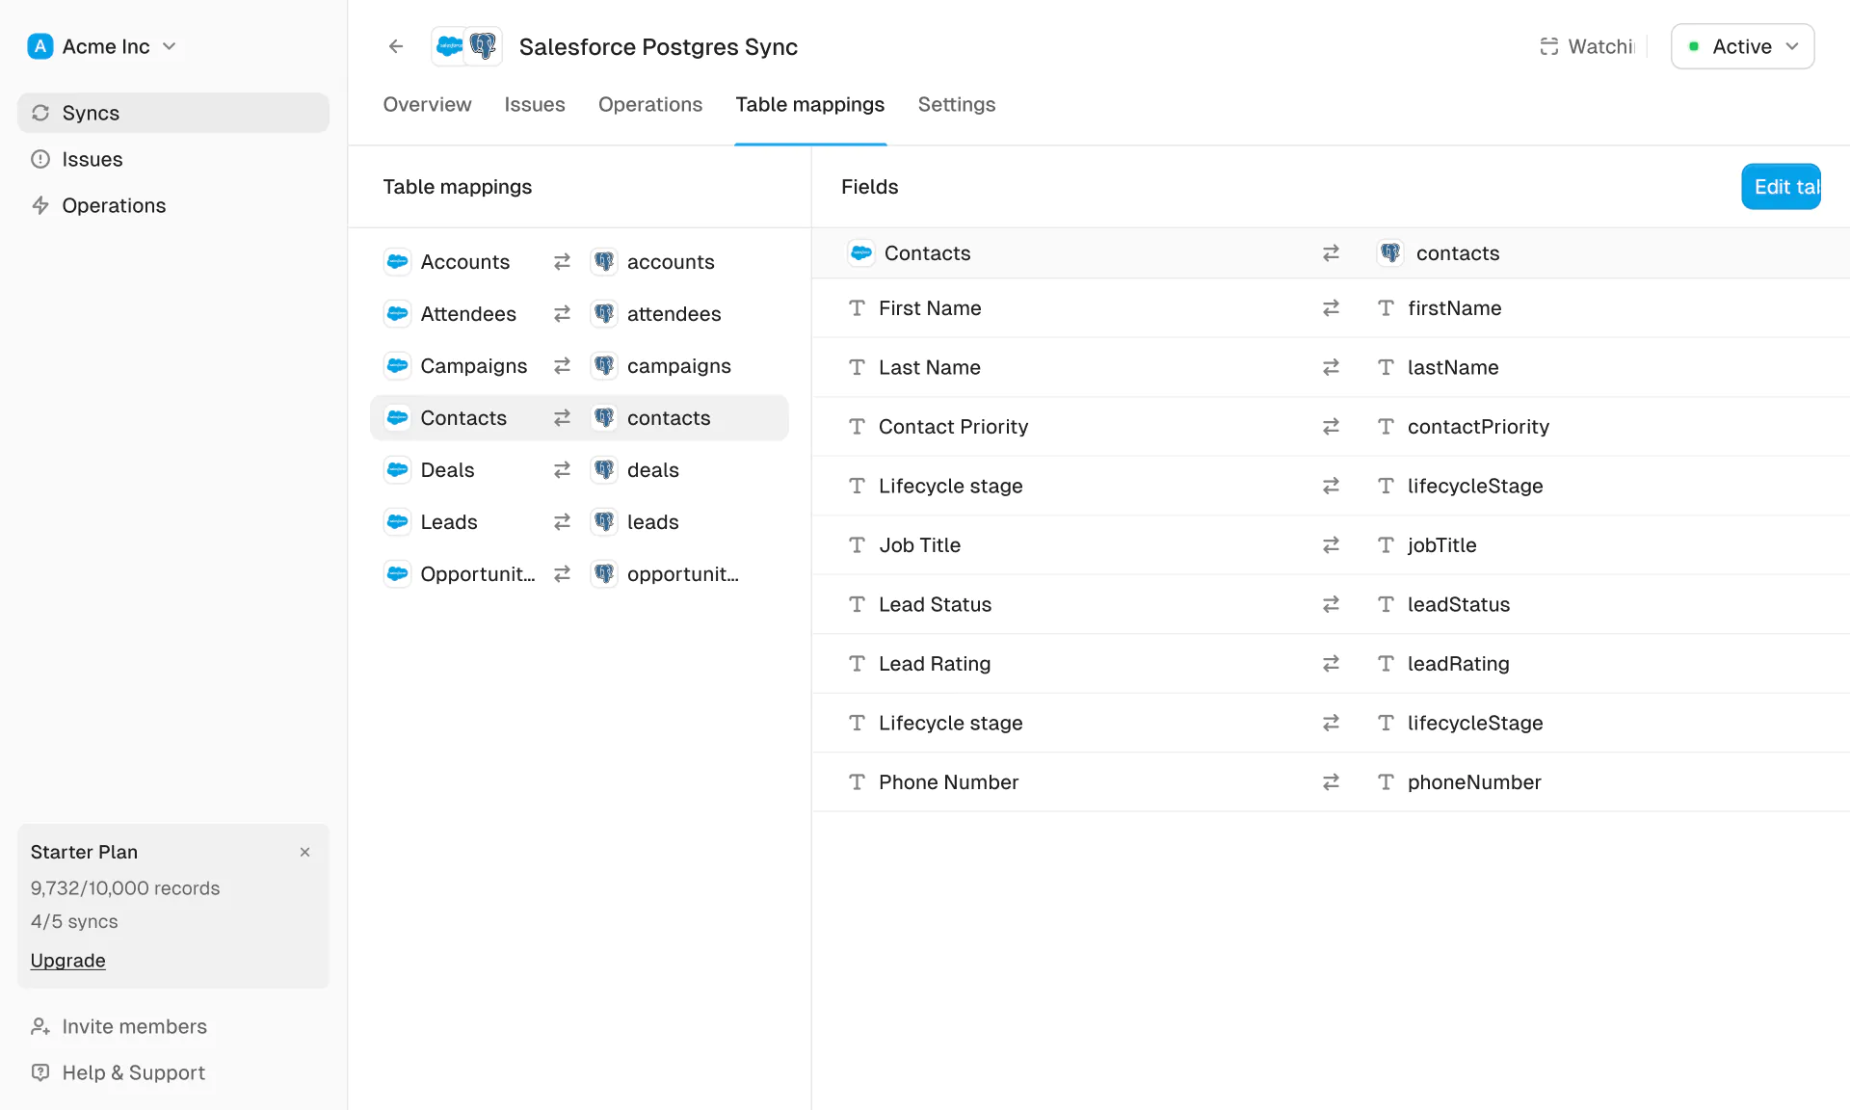Click the 4/5 syncs text
This screenshot has height=1110, width=1850.
[74, 921]
